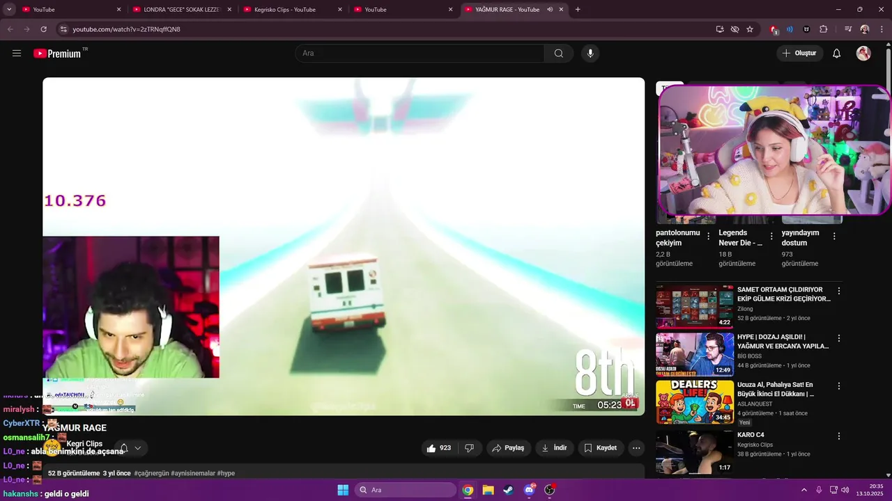
Task: Open options menu for Ucuza Al, Pahalıya Sat video
Action: 839,386
